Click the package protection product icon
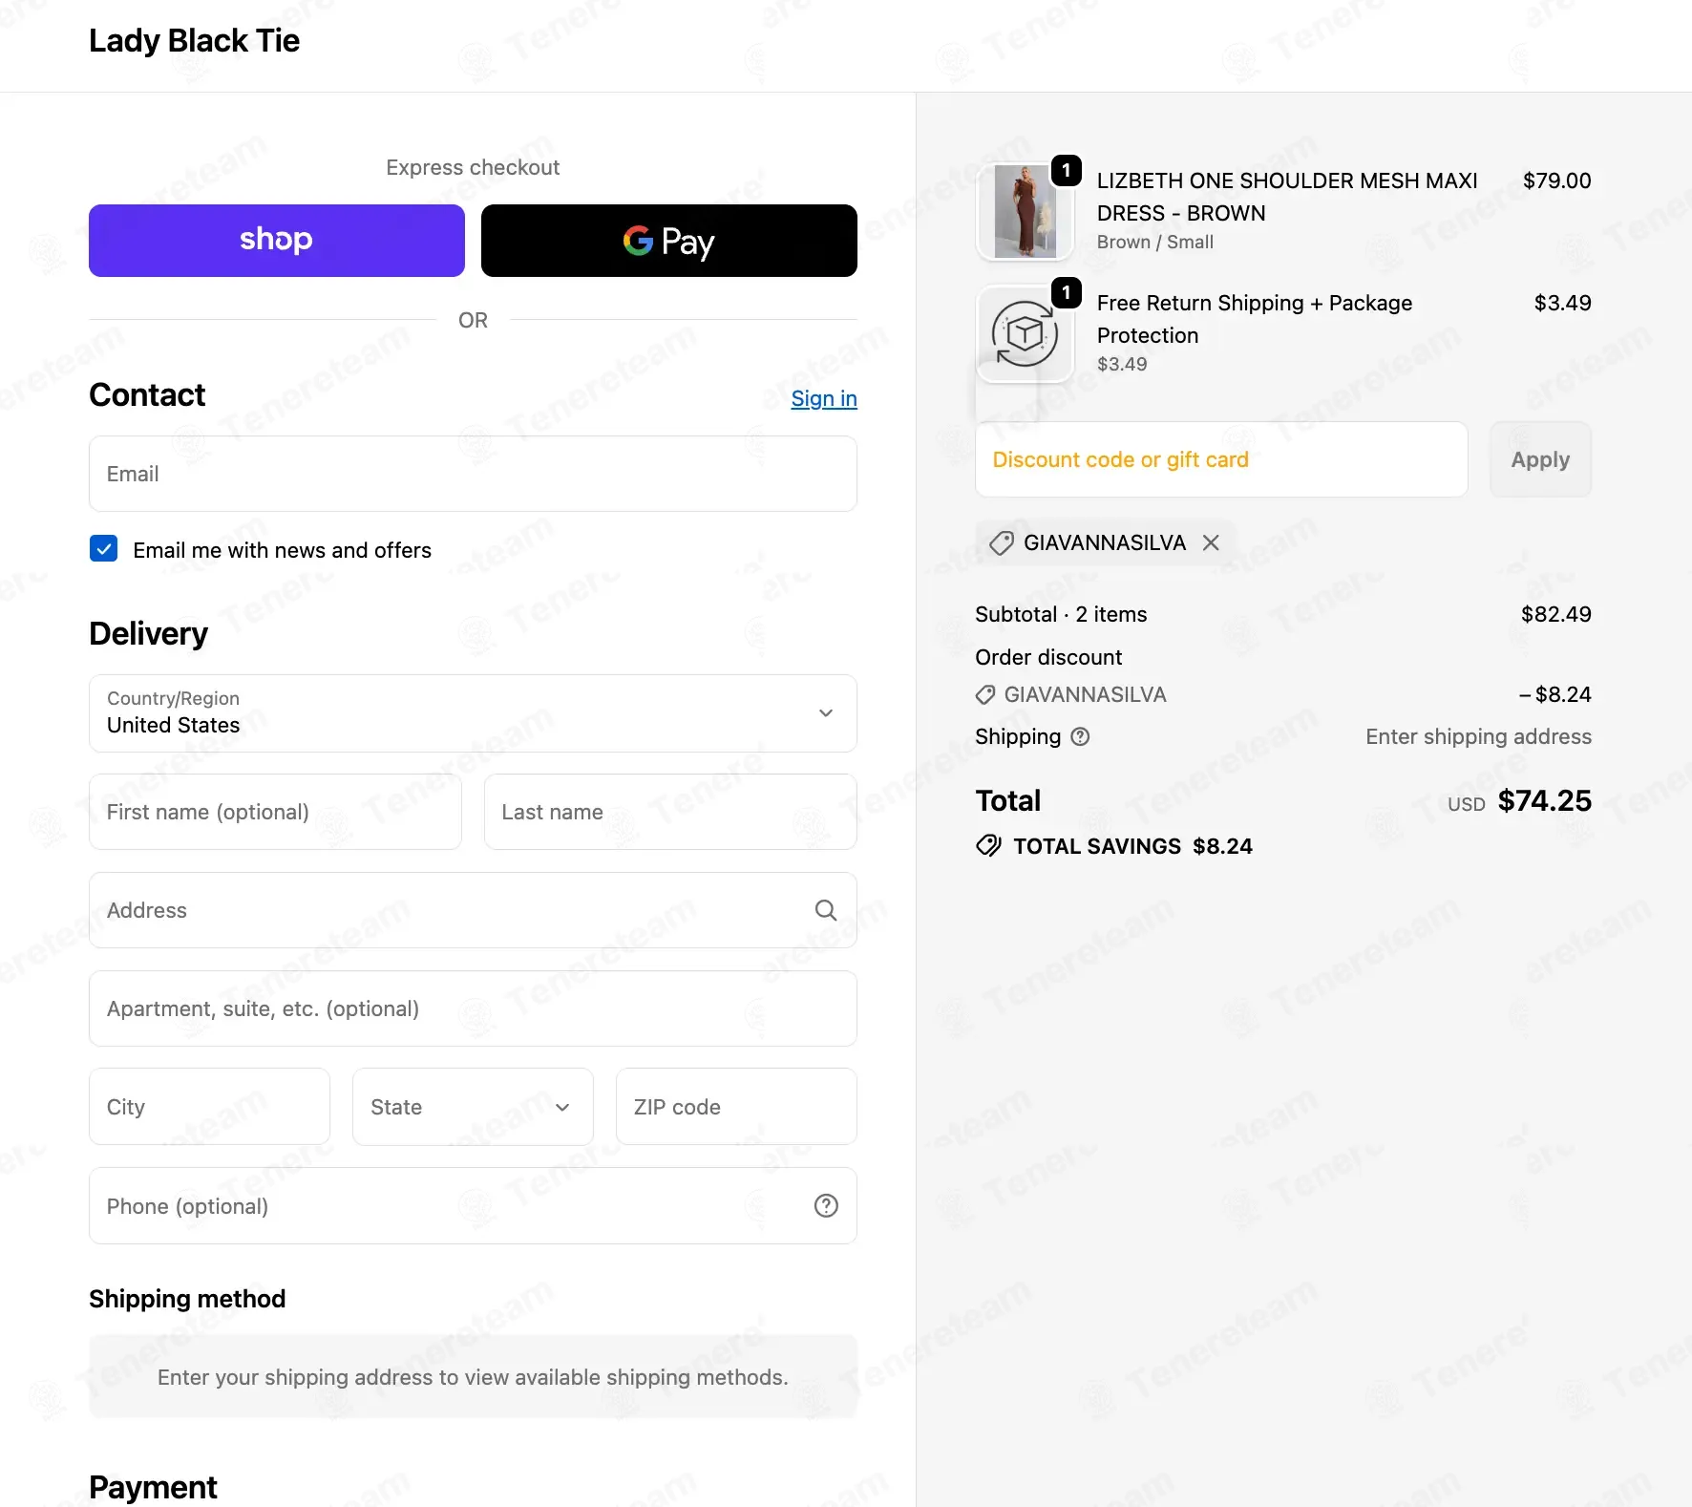The height and width of the screenshot is (1507, 1692). (x=1025, y=334)
